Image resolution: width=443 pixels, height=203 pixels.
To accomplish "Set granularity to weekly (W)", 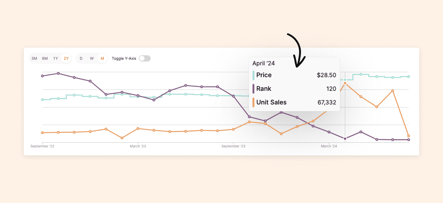I will [92, 58].
